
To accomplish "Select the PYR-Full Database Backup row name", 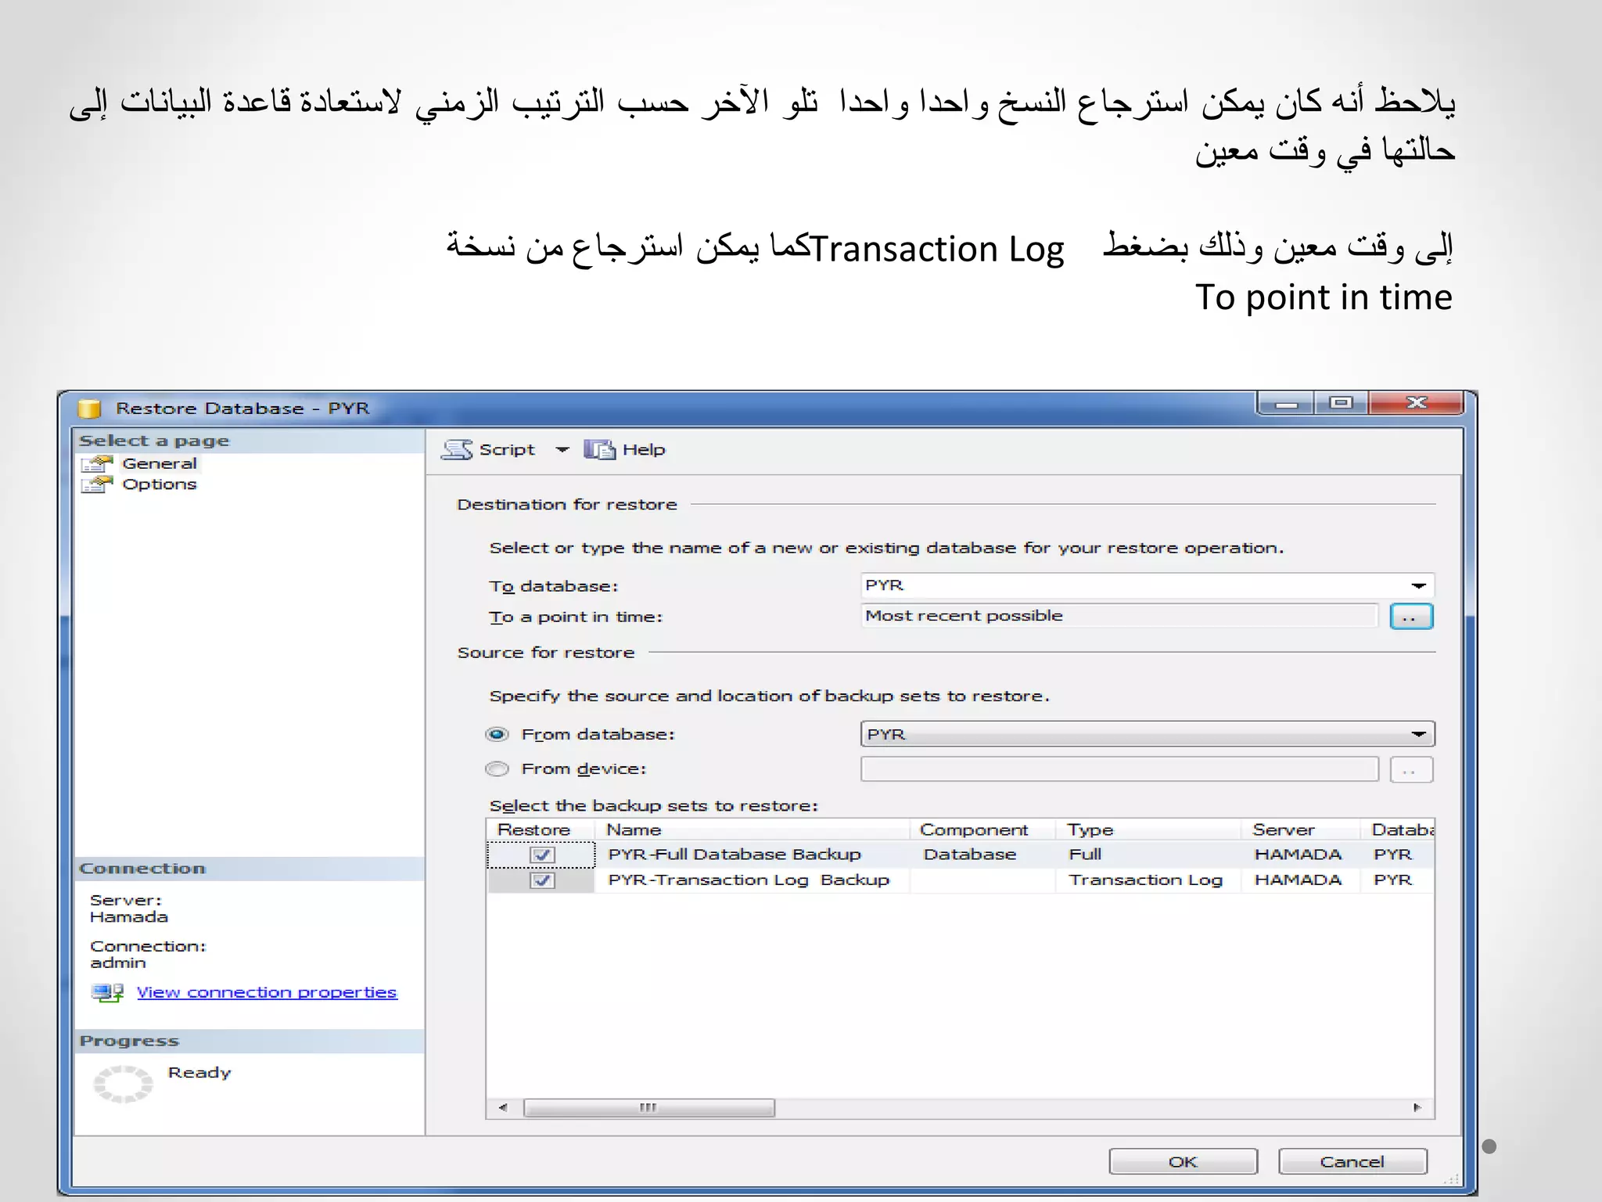I will 735,855.
